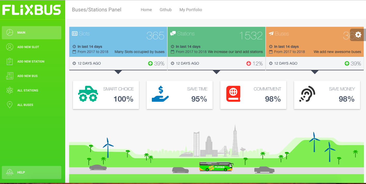The width and height of the screenshot is (366, 184).
Task: Open the settings gear panel
Action: tap(358, 35)
